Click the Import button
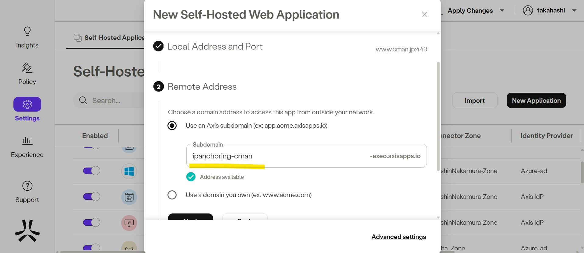584x253 pixels. coord(474,101)
